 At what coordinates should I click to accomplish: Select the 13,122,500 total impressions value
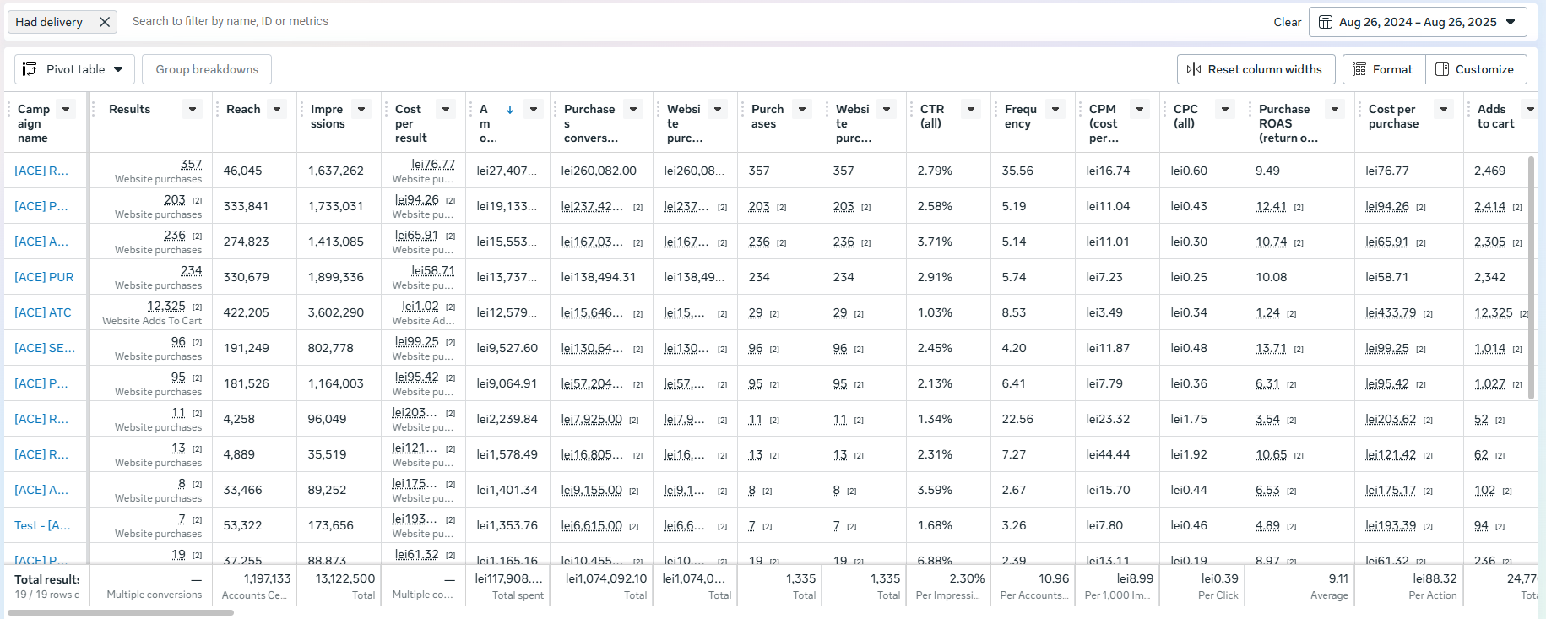(x=345, y=578)
